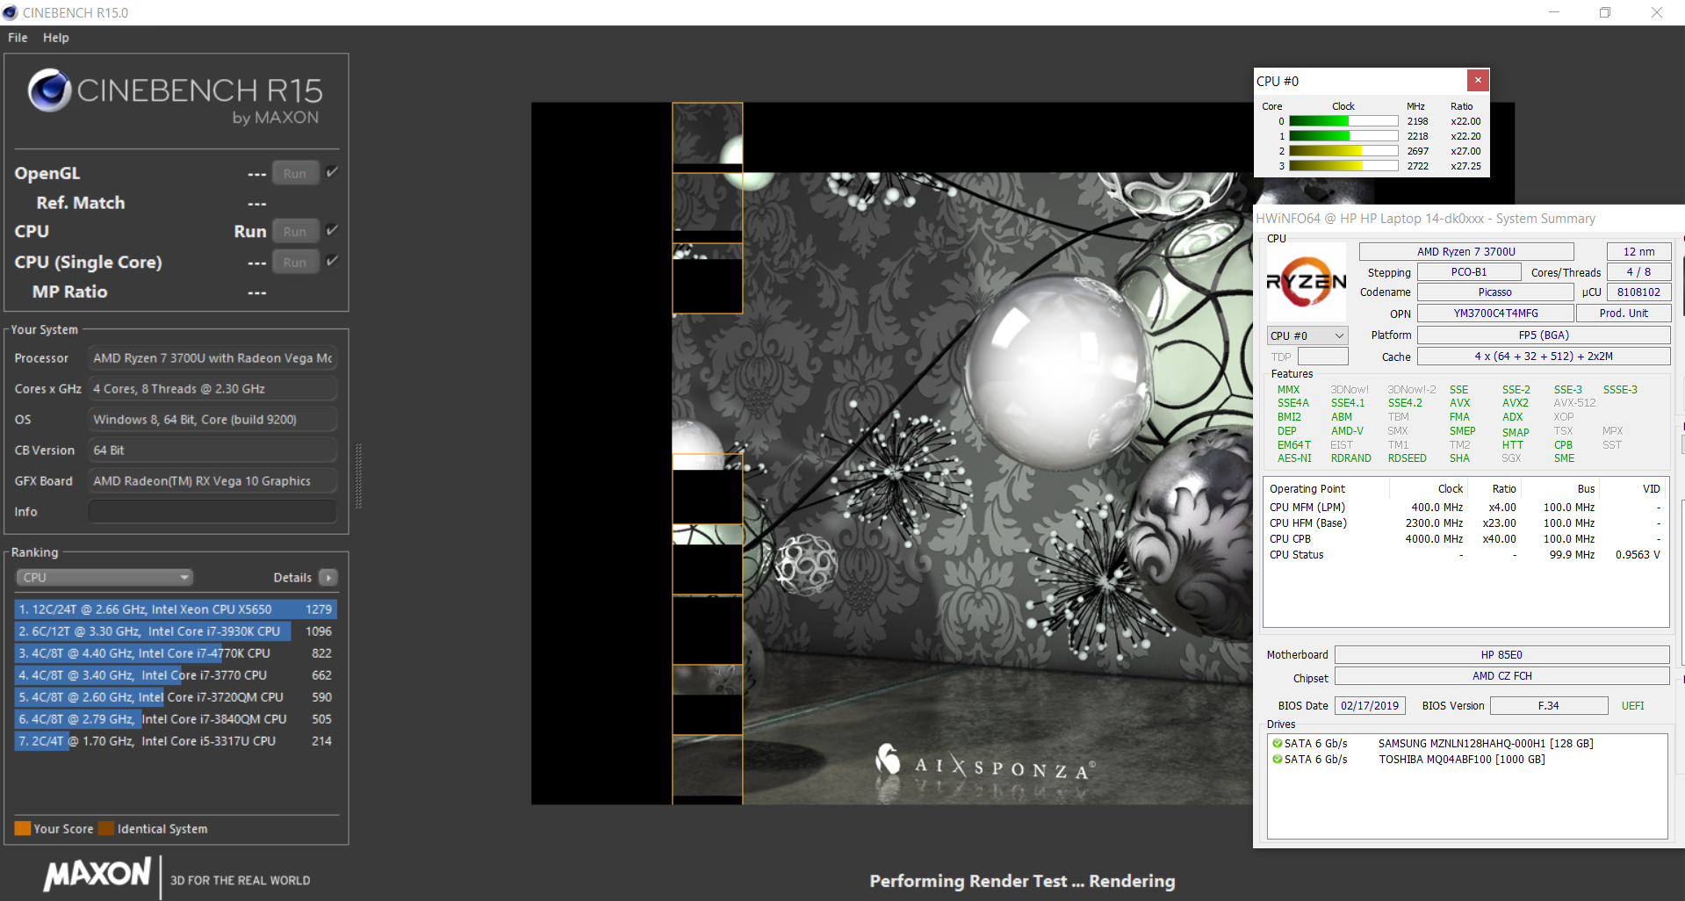The image size is (1685, 901).
Task: Click the 12 nm process field
Action: 1638,252
